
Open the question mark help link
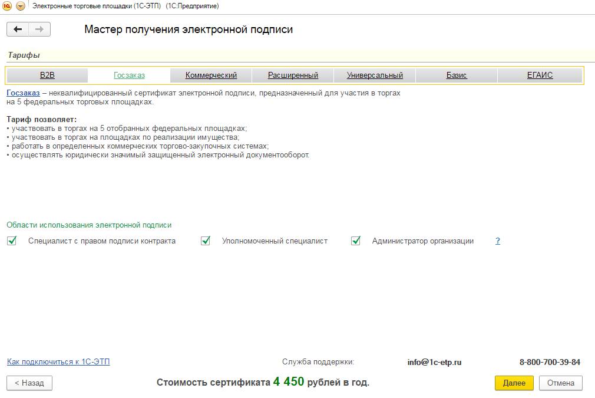click(x=498, y=241)
